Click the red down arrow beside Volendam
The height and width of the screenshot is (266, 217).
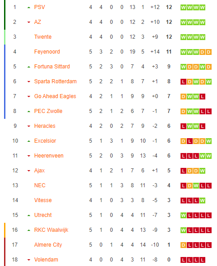(x=29, y=260)
